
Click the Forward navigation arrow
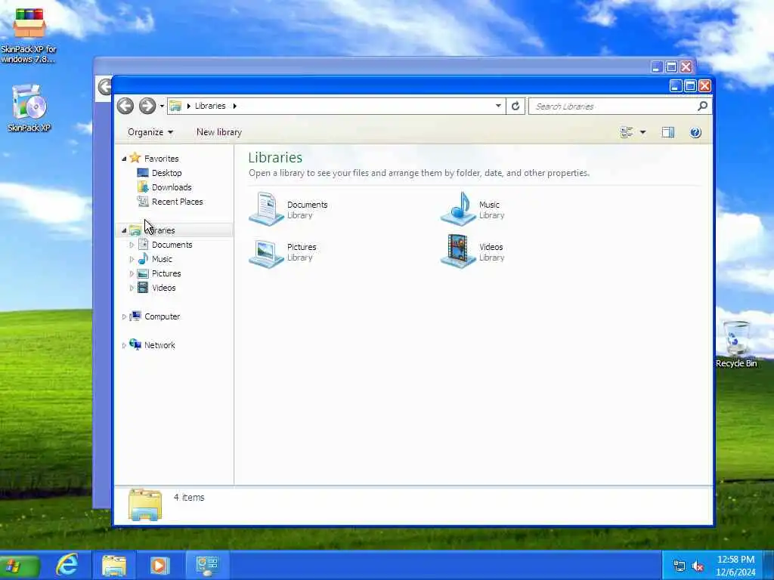(147, 106)
